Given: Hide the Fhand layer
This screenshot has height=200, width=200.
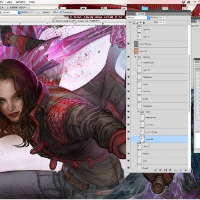Looking at the screenshot, I should point(129,84).
